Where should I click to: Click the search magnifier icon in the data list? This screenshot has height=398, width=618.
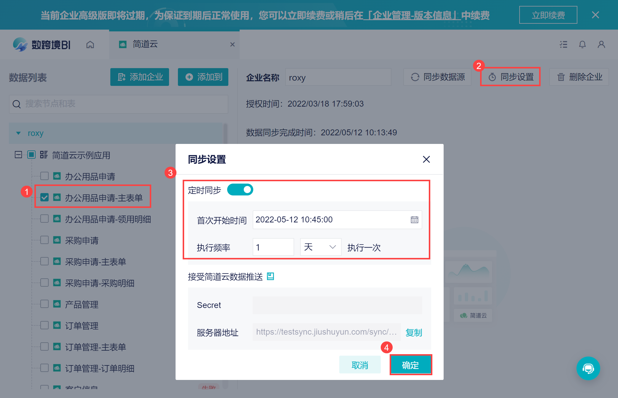(17, 104)
